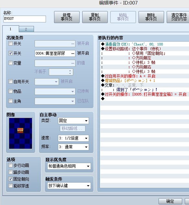Select the 方向朝右 route line
Image resolution: width=189 pixels, height=205 pixels.
click(145, 67)
